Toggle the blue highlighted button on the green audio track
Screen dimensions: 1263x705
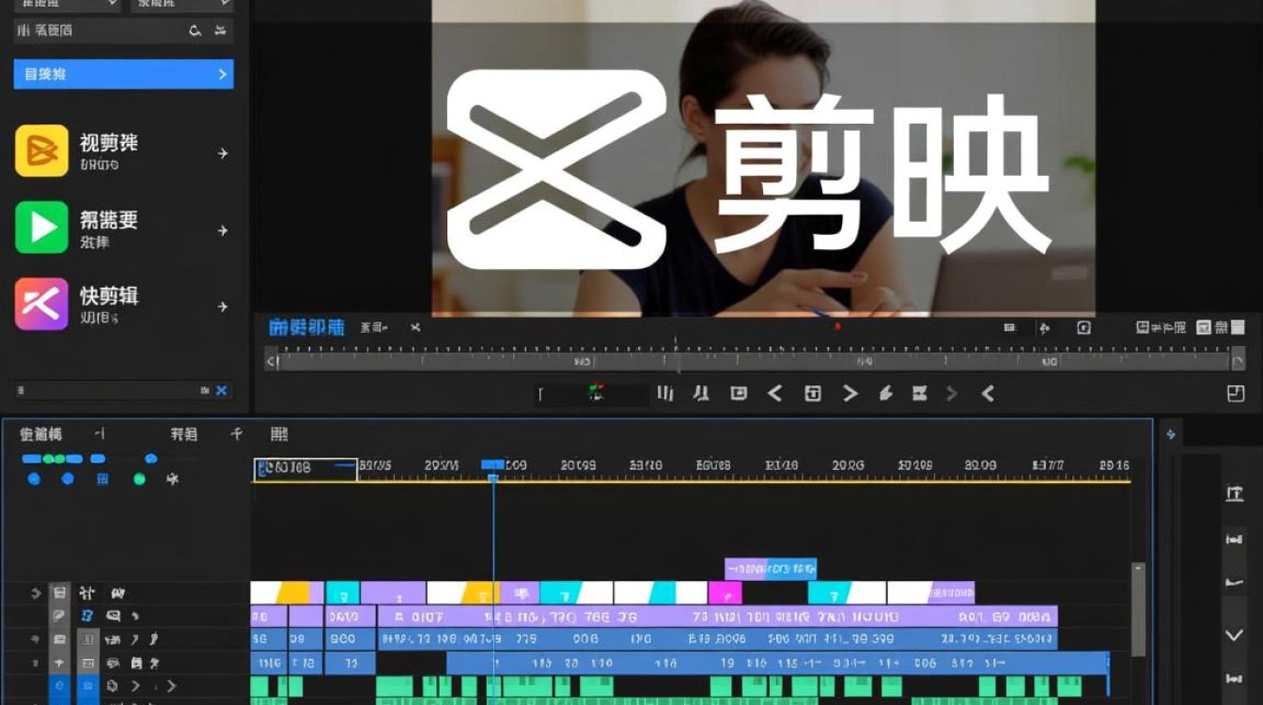tap(87, 687)
